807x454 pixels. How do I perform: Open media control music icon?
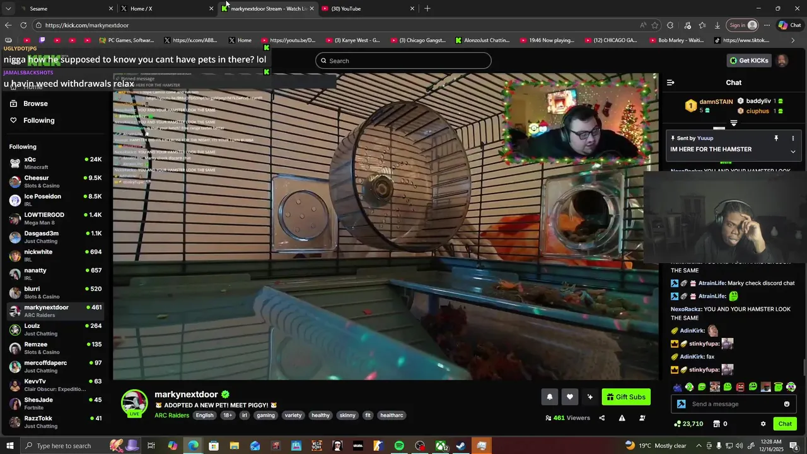(687, 25)
